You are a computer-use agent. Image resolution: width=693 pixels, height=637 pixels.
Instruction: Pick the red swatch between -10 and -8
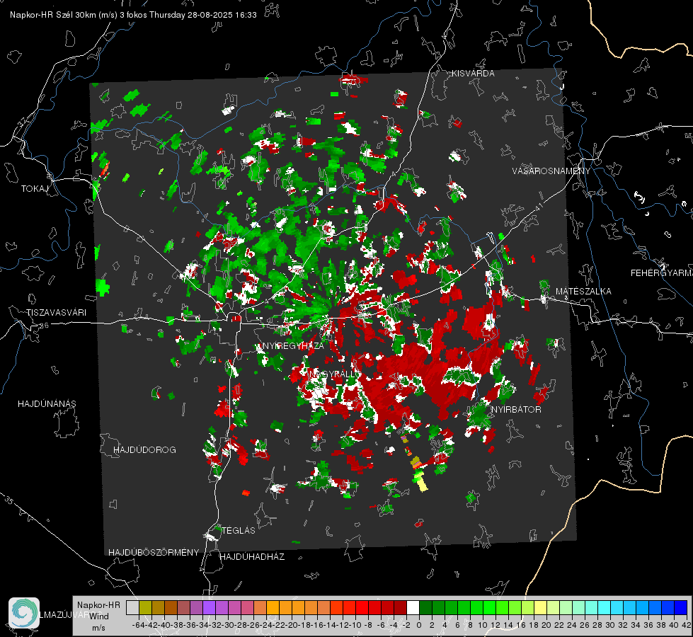362,607
